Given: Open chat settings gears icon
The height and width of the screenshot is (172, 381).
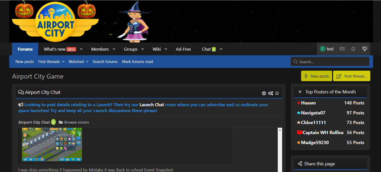Looking at the screenshot, I should 271,93.
